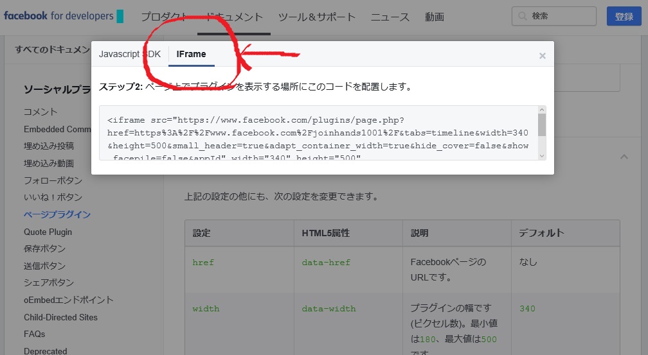Click scroll up arrow in code box
This screenshot has width=648, height=355.
542,109
